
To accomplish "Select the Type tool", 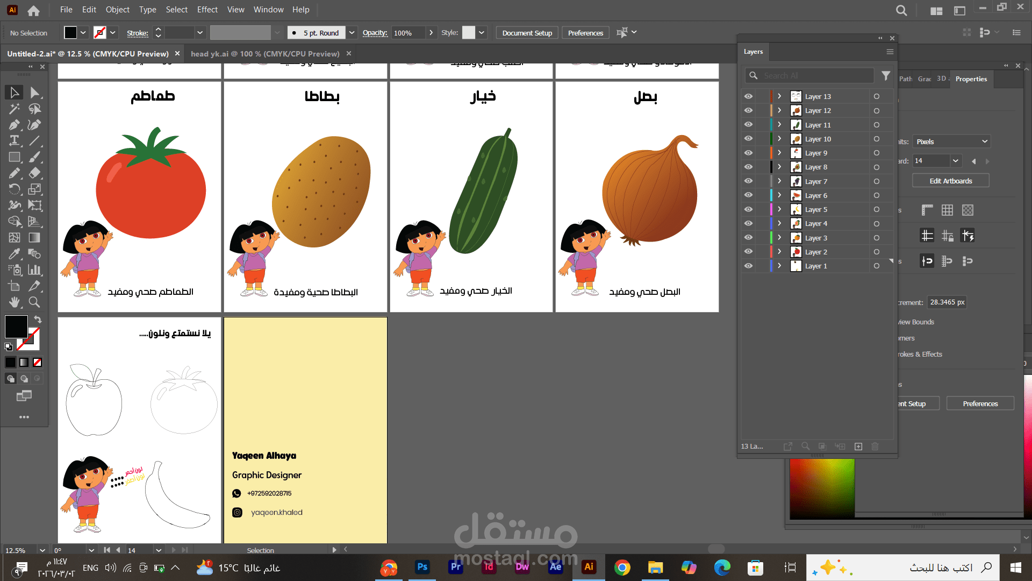I will click(15, 141).
